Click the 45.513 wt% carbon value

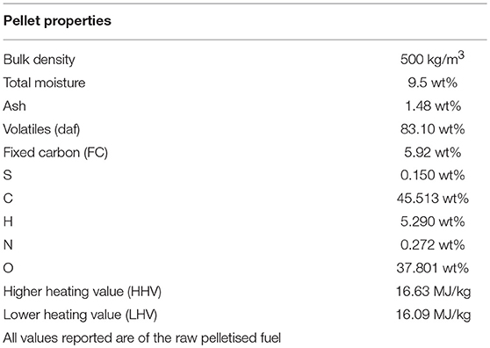click(x=433, y=199)
